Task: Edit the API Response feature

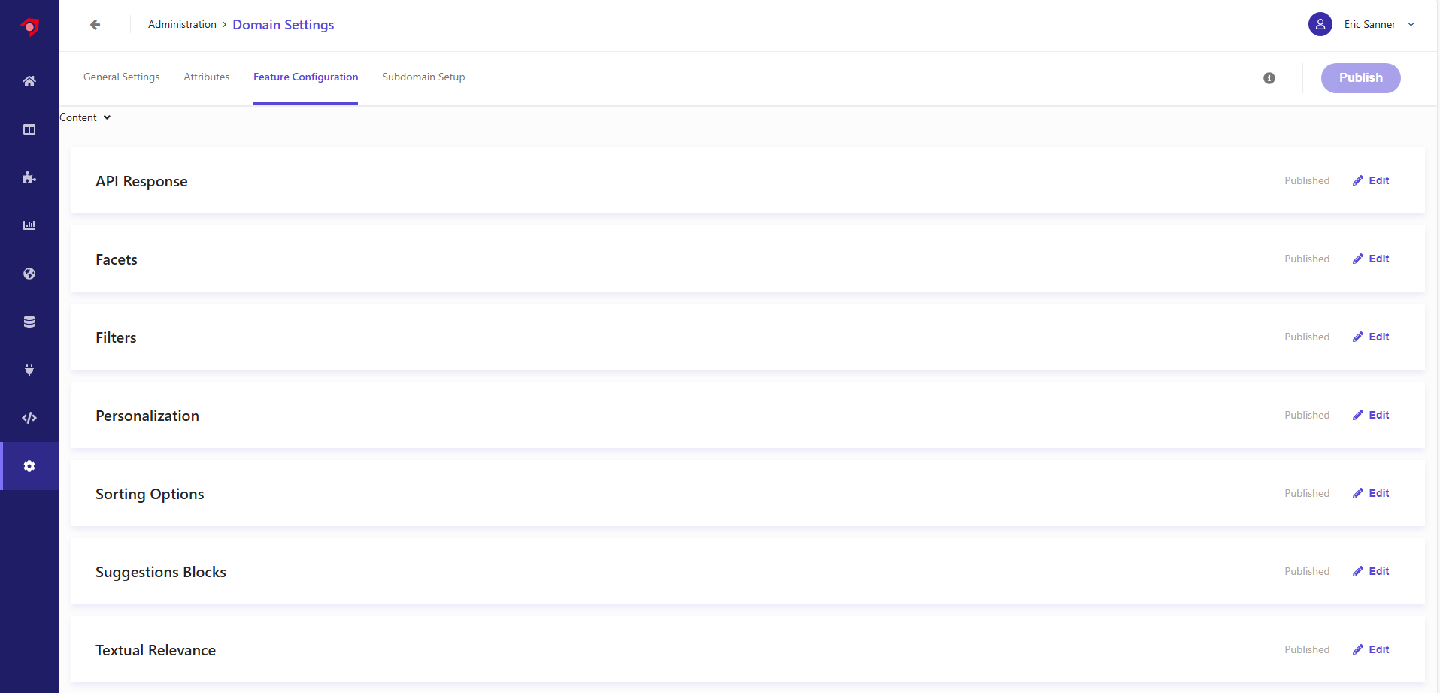Action: point(1371,180)
